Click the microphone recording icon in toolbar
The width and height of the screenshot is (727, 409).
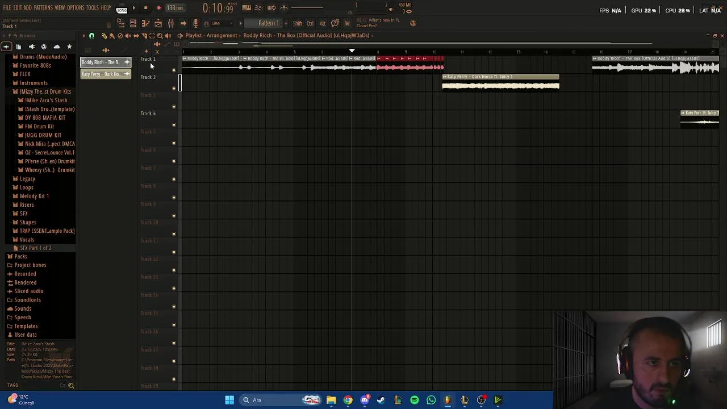pos(195,23)
